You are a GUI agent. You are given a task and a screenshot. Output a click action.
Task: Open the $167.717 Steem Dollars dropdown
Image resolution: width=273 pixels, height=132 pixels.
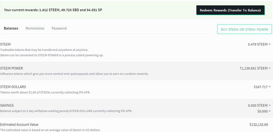click(x=262, y=87)
